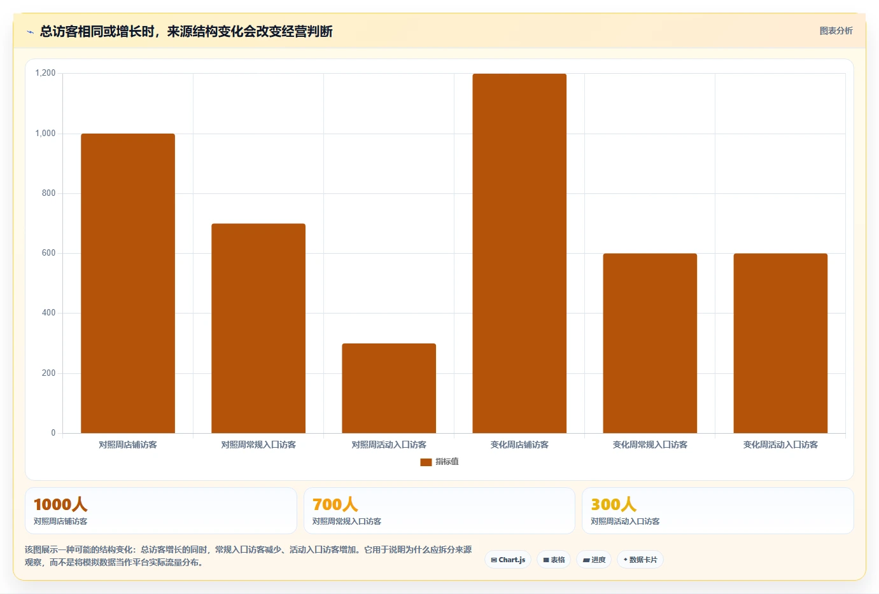The height and width of the screenshot is (594, 879).
Task: Click the 进度 tag
Action: 594,560
